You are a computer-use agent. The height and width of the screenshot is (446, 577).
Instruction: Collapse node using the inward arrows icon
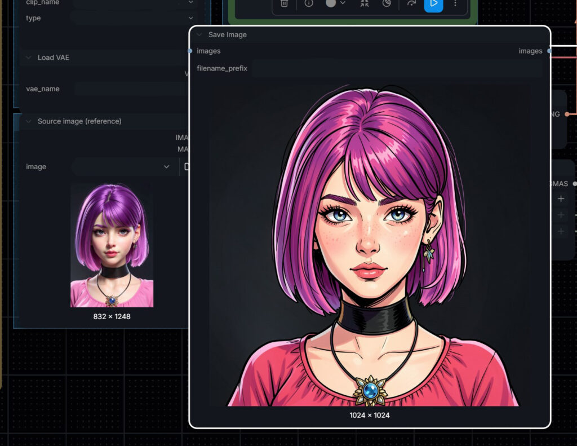[x=365, y=3]
